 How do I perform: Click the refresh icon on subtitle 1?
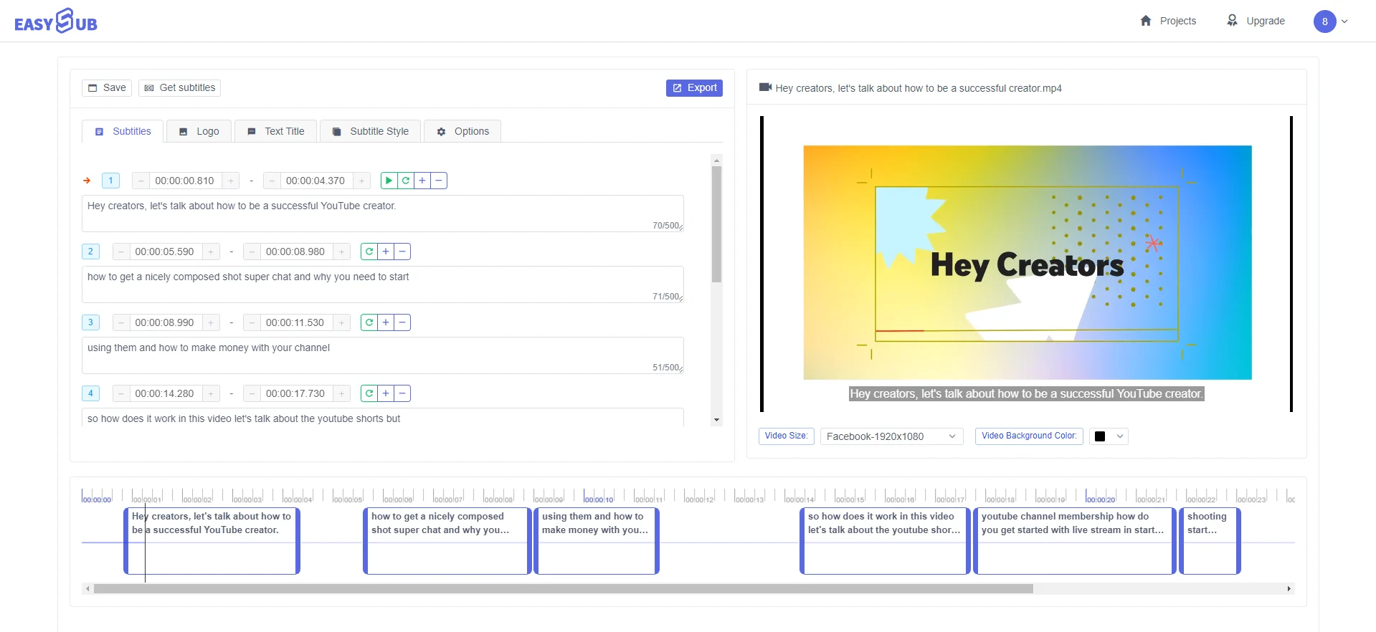click(x=406, y=181)
